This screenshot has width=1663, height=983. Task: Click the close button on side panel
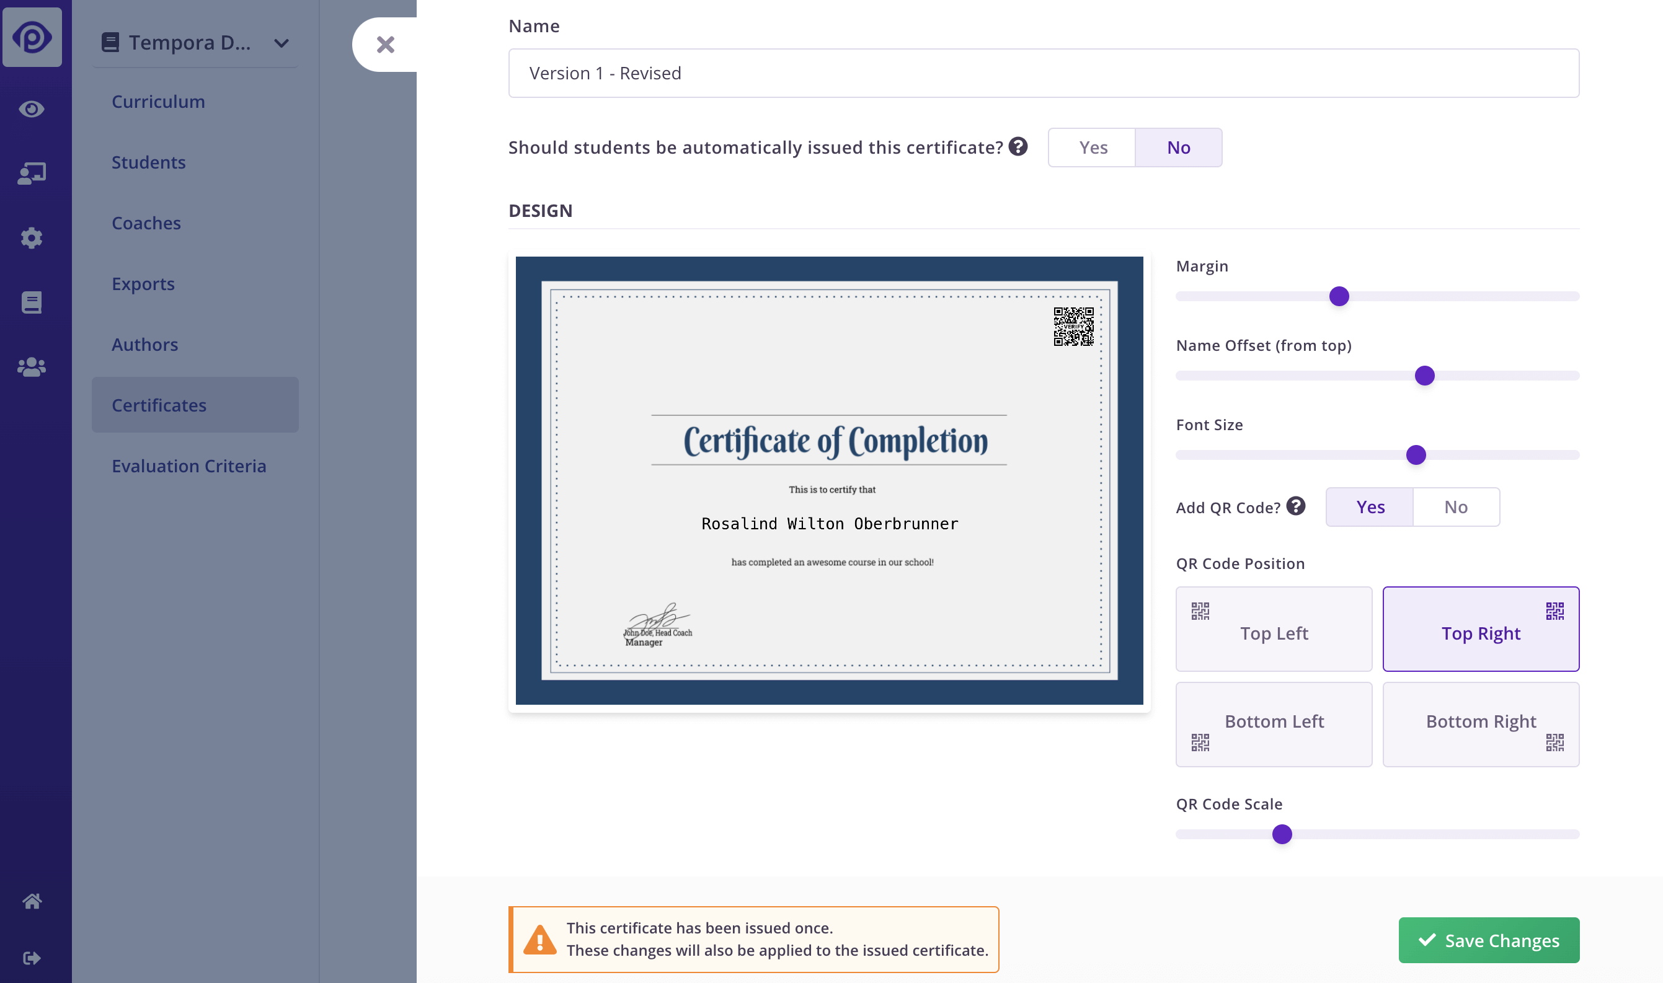pos(385,45)
